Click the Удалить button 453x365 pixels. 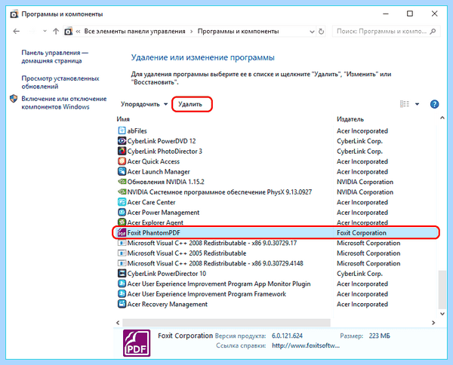[190, 104]
